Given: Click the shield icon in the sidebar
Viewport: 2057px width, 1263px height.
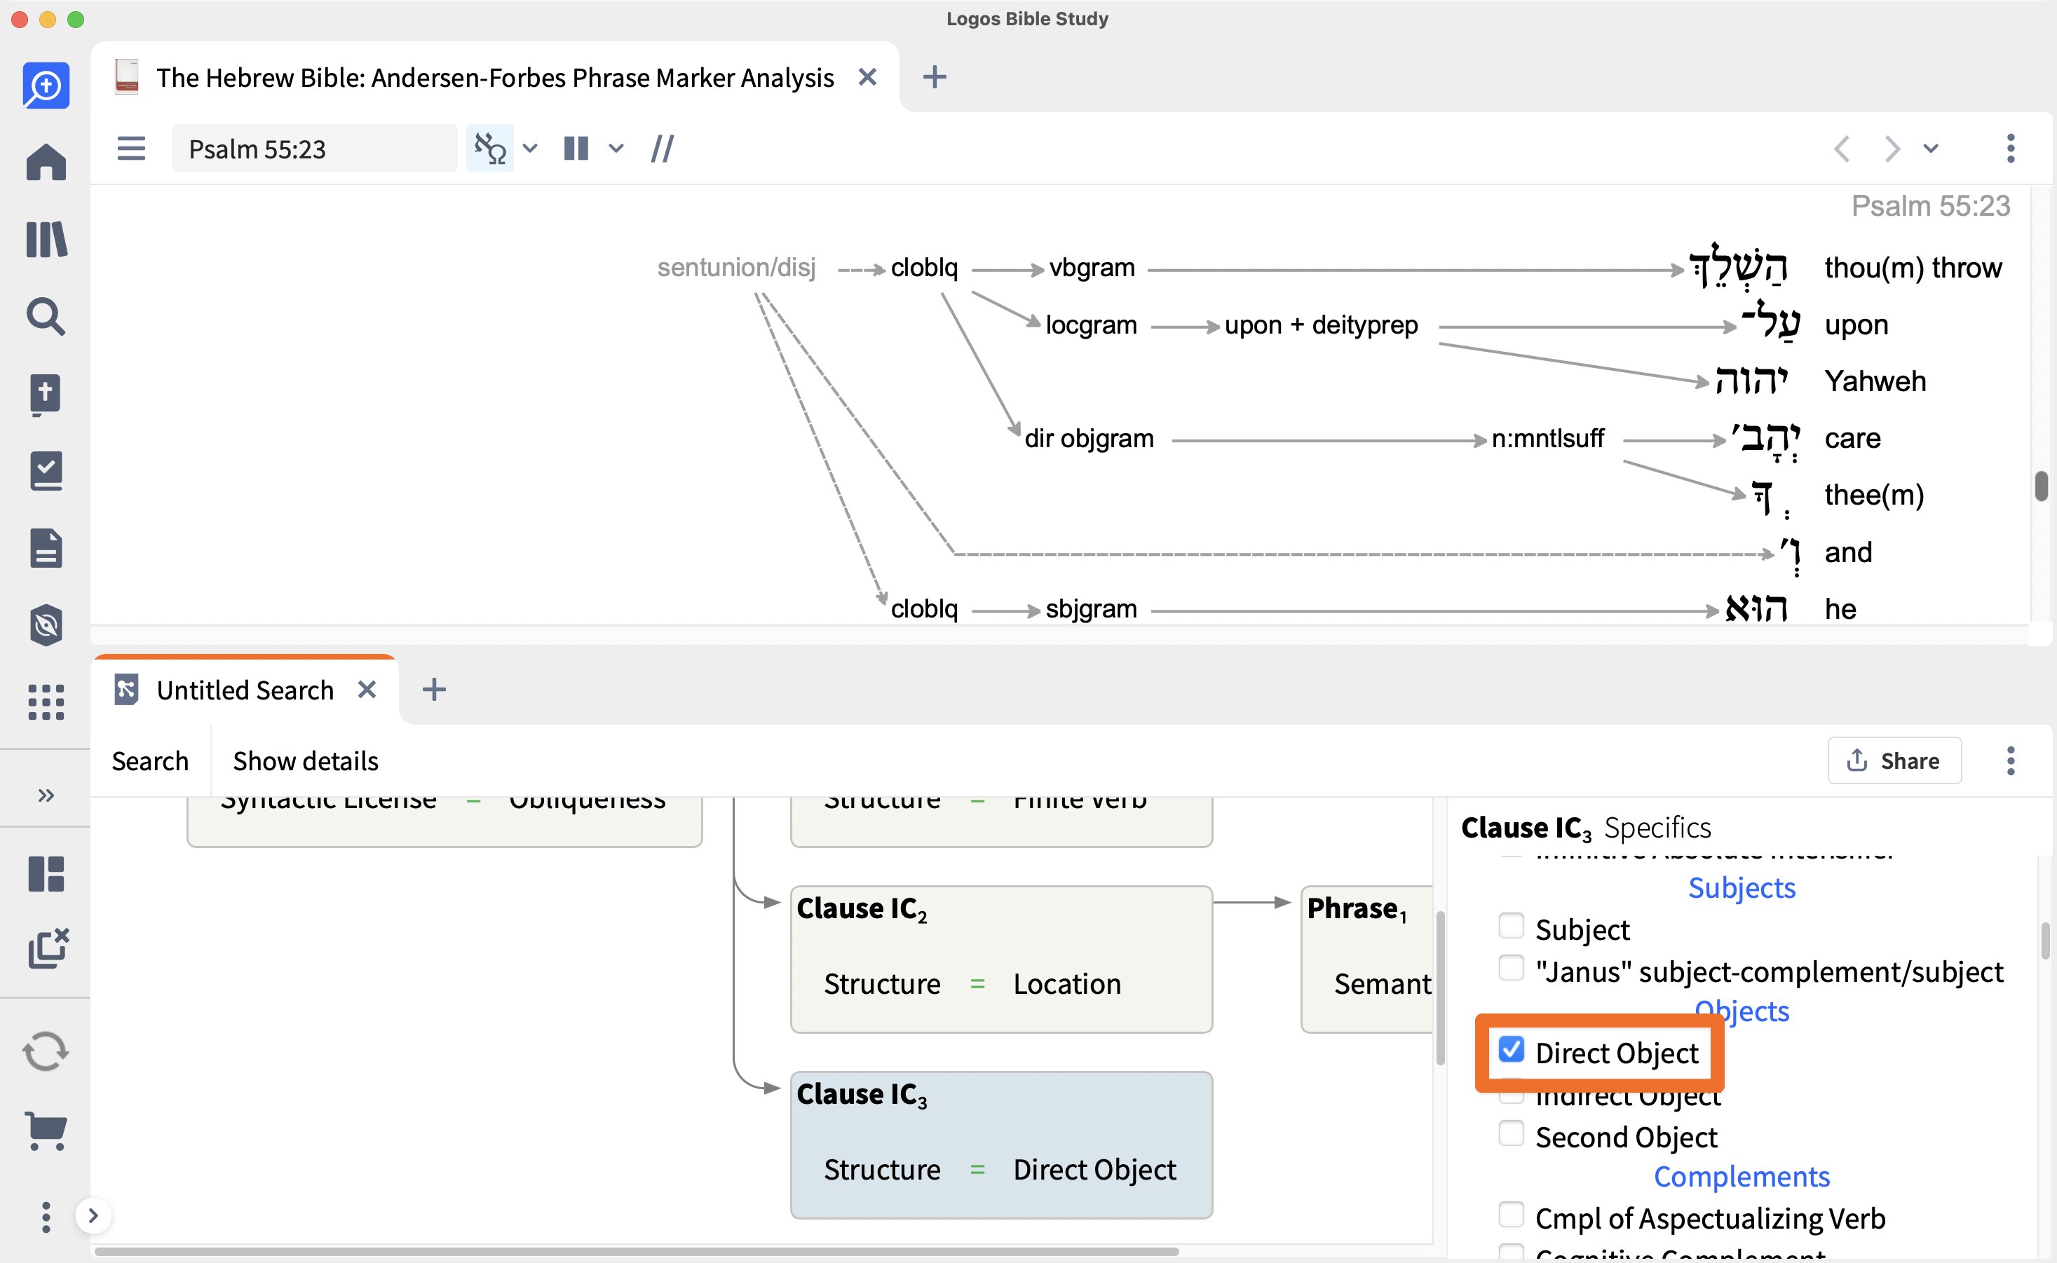Looking at the screenshot, I should point(46,624).
